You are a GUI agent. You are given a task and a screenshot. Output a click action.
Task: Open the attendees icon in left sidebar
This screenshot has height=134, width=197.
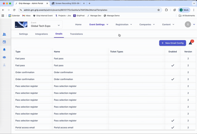[4, 34]
